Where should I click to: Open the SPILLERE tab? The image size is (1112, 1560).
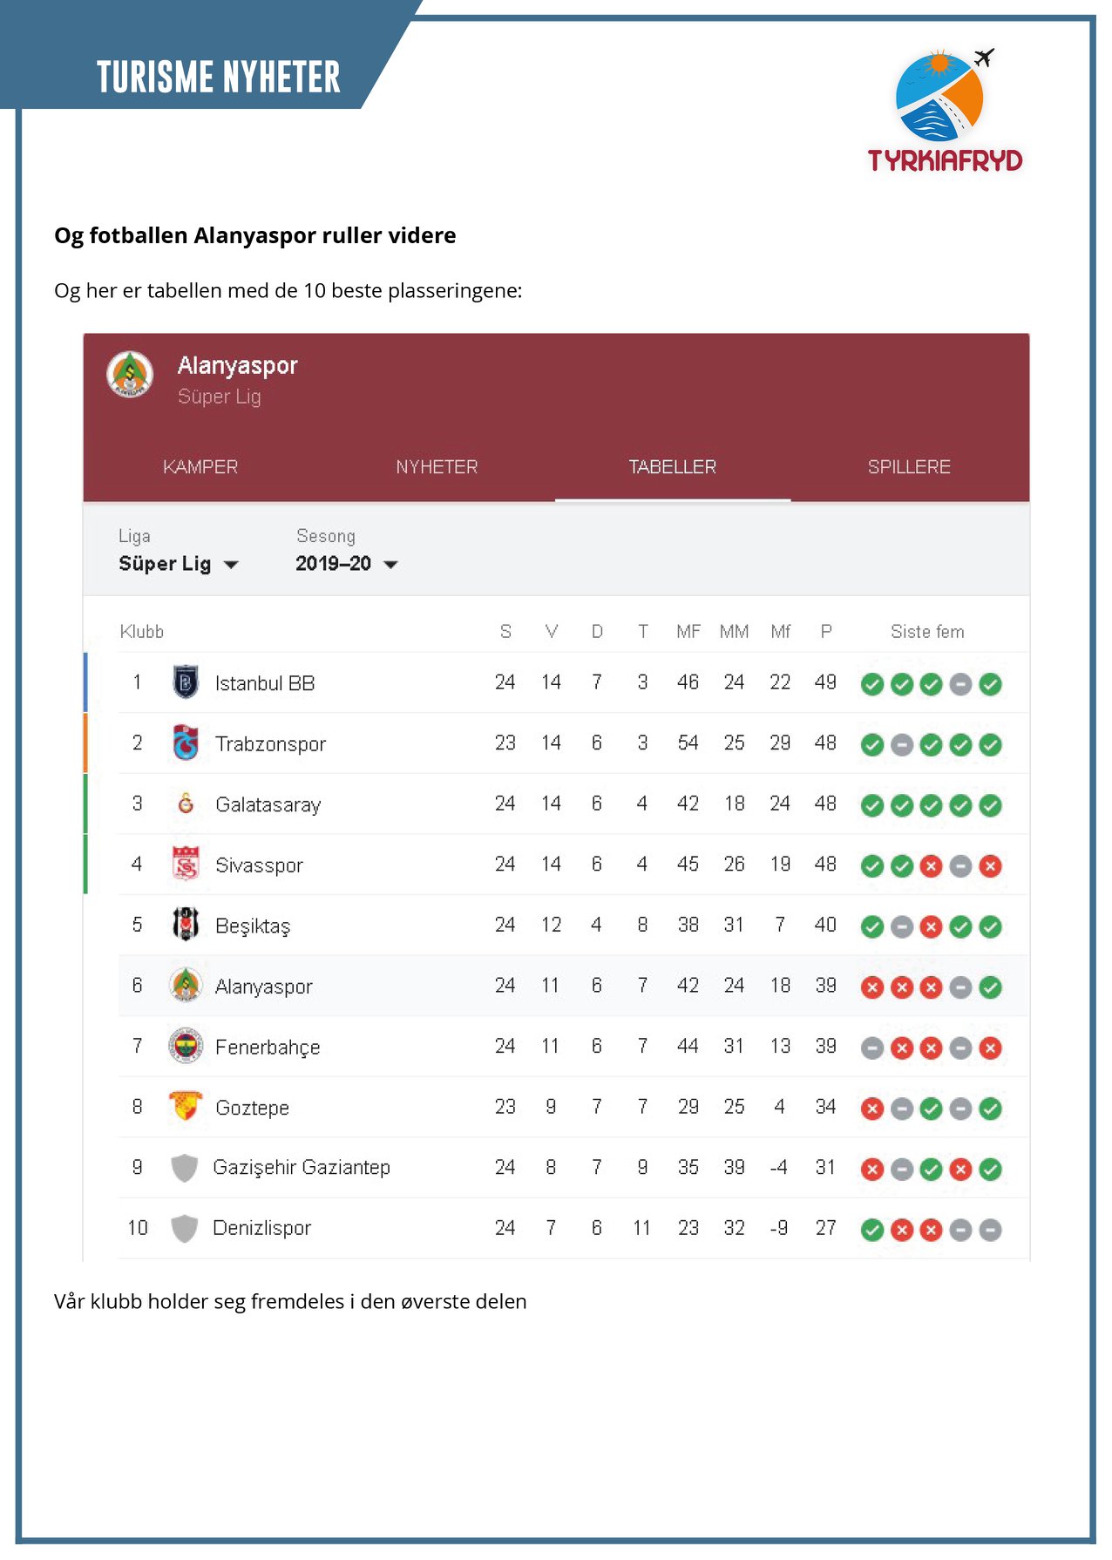point(909,467)
